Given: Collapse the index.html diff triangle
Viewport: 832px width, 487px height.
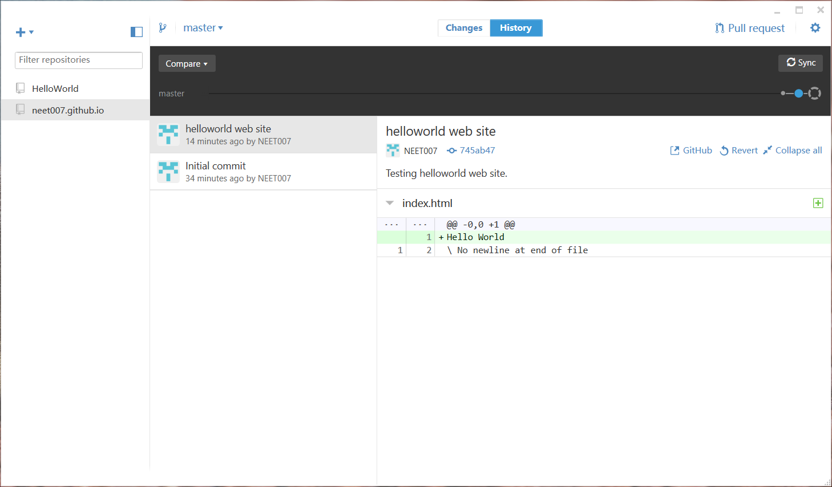Looking at the screenshot, I should click(x=390, y=203).
